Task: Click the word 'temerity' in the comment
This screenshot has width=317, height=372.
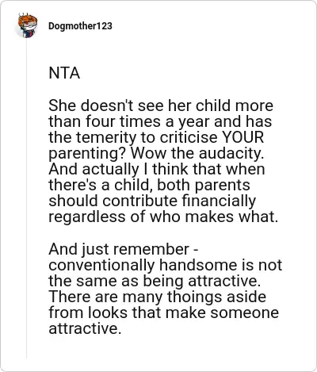Action: pos(109,138)
